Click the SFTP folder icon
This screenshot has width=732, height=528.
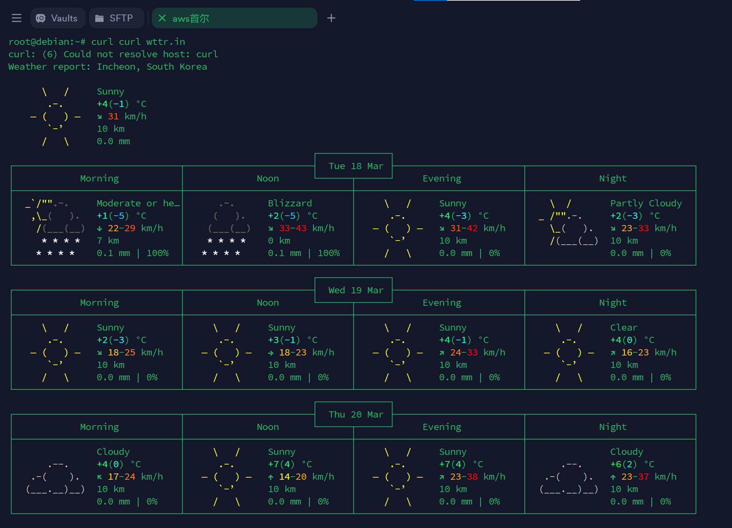pyautogui.click(x=99, y=18)
